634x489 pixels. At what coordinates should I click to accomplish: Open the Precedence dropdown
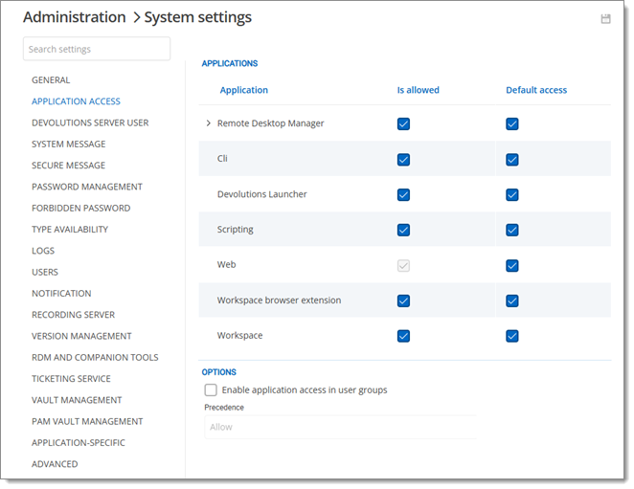[x=338, y=427]
